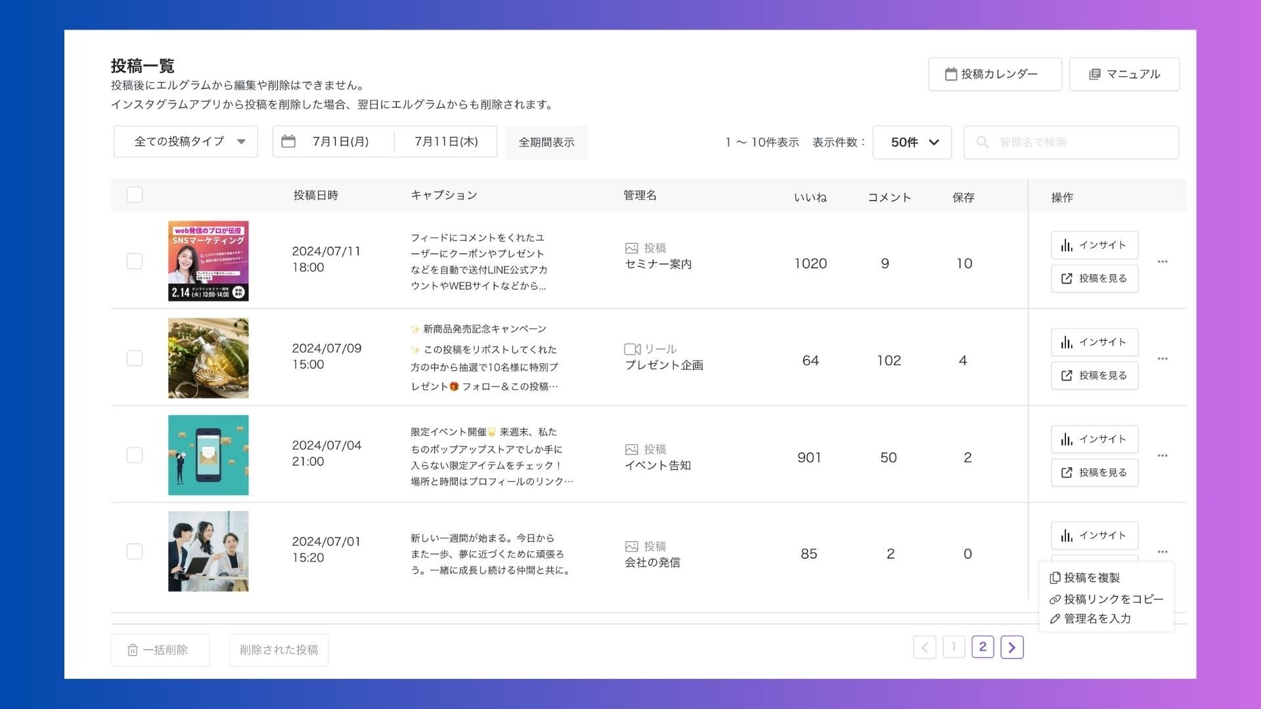Open the 50件 display count dropdown
The height and width of the screenshot is (709, 1261).
[912, 142]
